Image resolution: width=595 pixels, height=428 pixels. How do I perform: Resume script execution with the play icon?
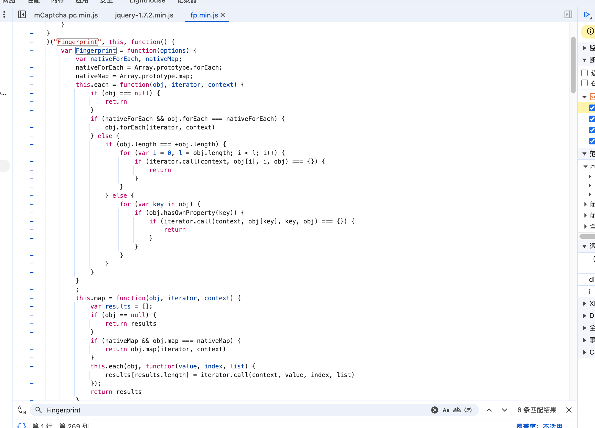click(x=587, y=14)
